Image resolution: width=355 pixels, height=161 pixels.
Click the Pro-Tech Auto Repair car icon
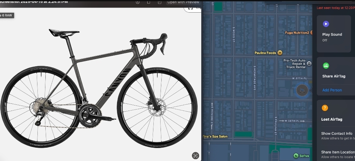309,64
